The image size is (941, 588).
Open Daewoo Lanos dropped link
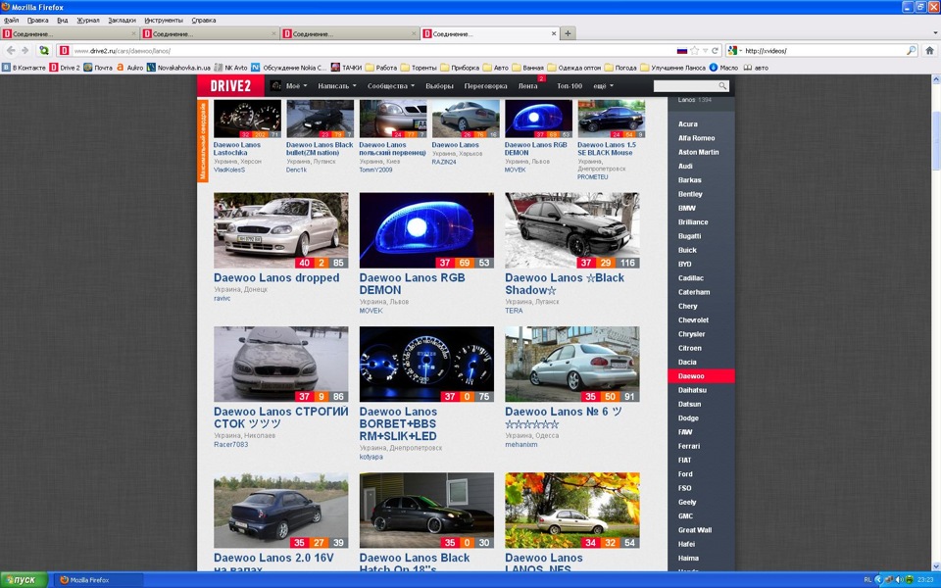click(x=276, y=277)
